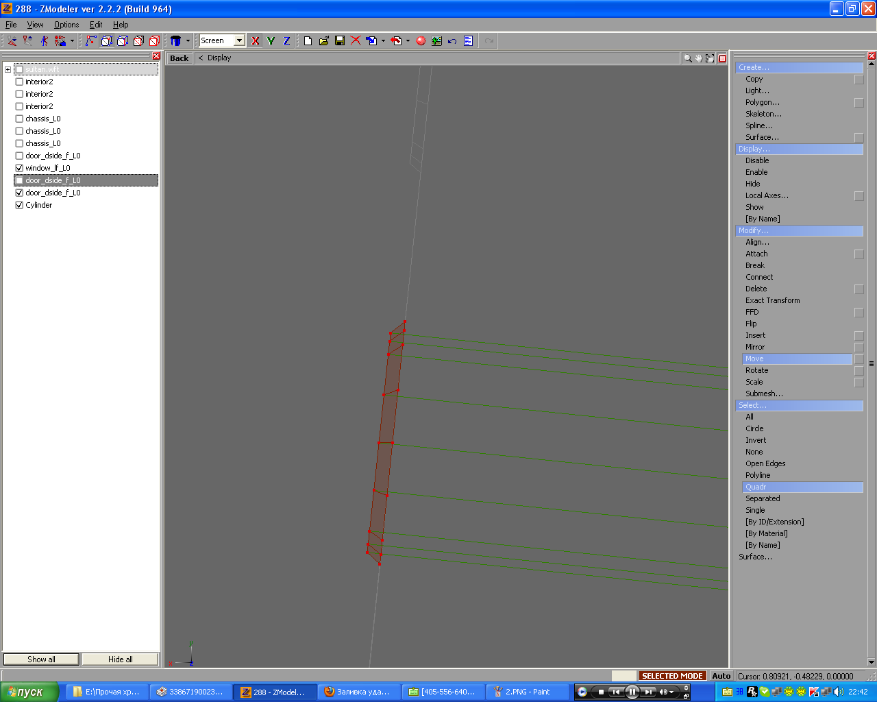The image size is (877, 702).
Task: Open the import icon dropdown arrow
Action: [x=383, y=41]
